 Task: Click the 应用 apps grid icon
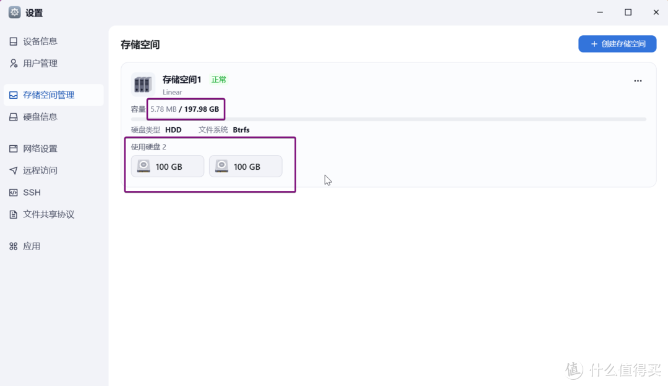[14, 246]
